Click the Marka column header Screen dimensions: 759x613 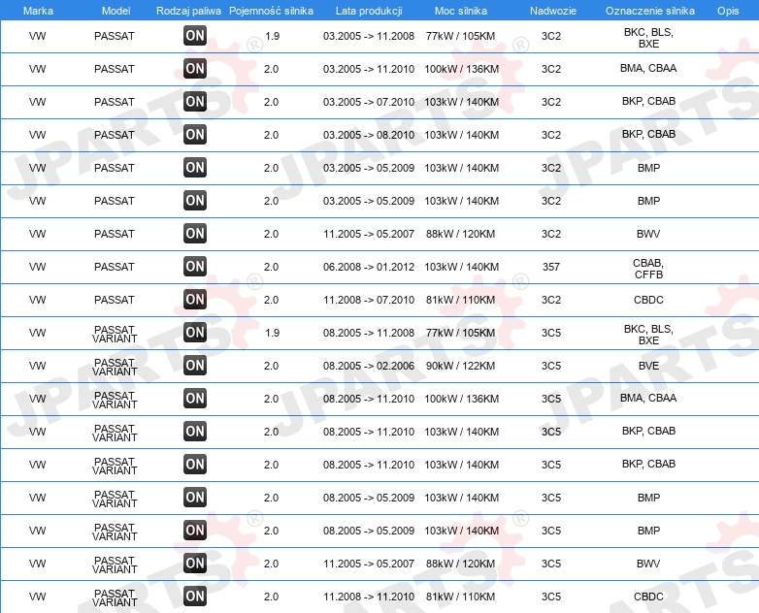tap(38, 11)
